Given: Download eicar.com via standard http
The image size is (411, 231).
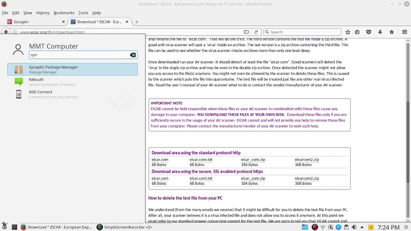Looking at the screenshot, I should click(x=160, y=159).
